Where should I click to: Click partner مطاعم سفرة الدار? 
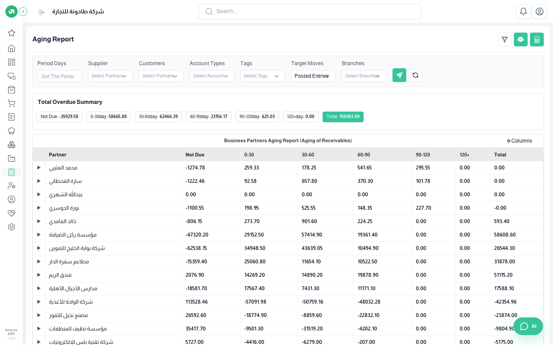click(69, 261)
